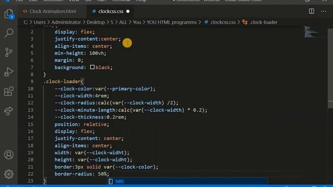Click text 'min-height: 100vh;'
The image size is (333, 187).
[80, 53]
